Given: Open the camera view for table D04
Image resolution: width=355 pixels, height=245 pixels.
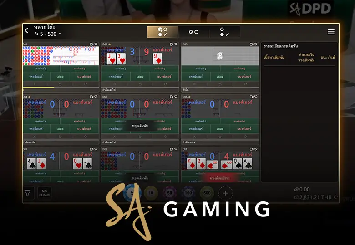Looking at the screenshot, I should [91, 97].
